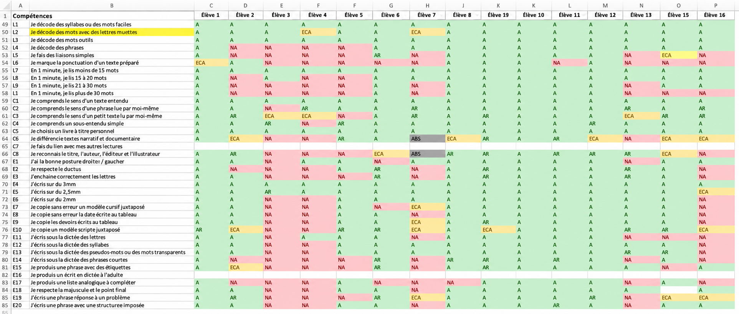739x314 pixels.
Task: Select row header 70
Action: pyautogui.click(x=5, y=184)
